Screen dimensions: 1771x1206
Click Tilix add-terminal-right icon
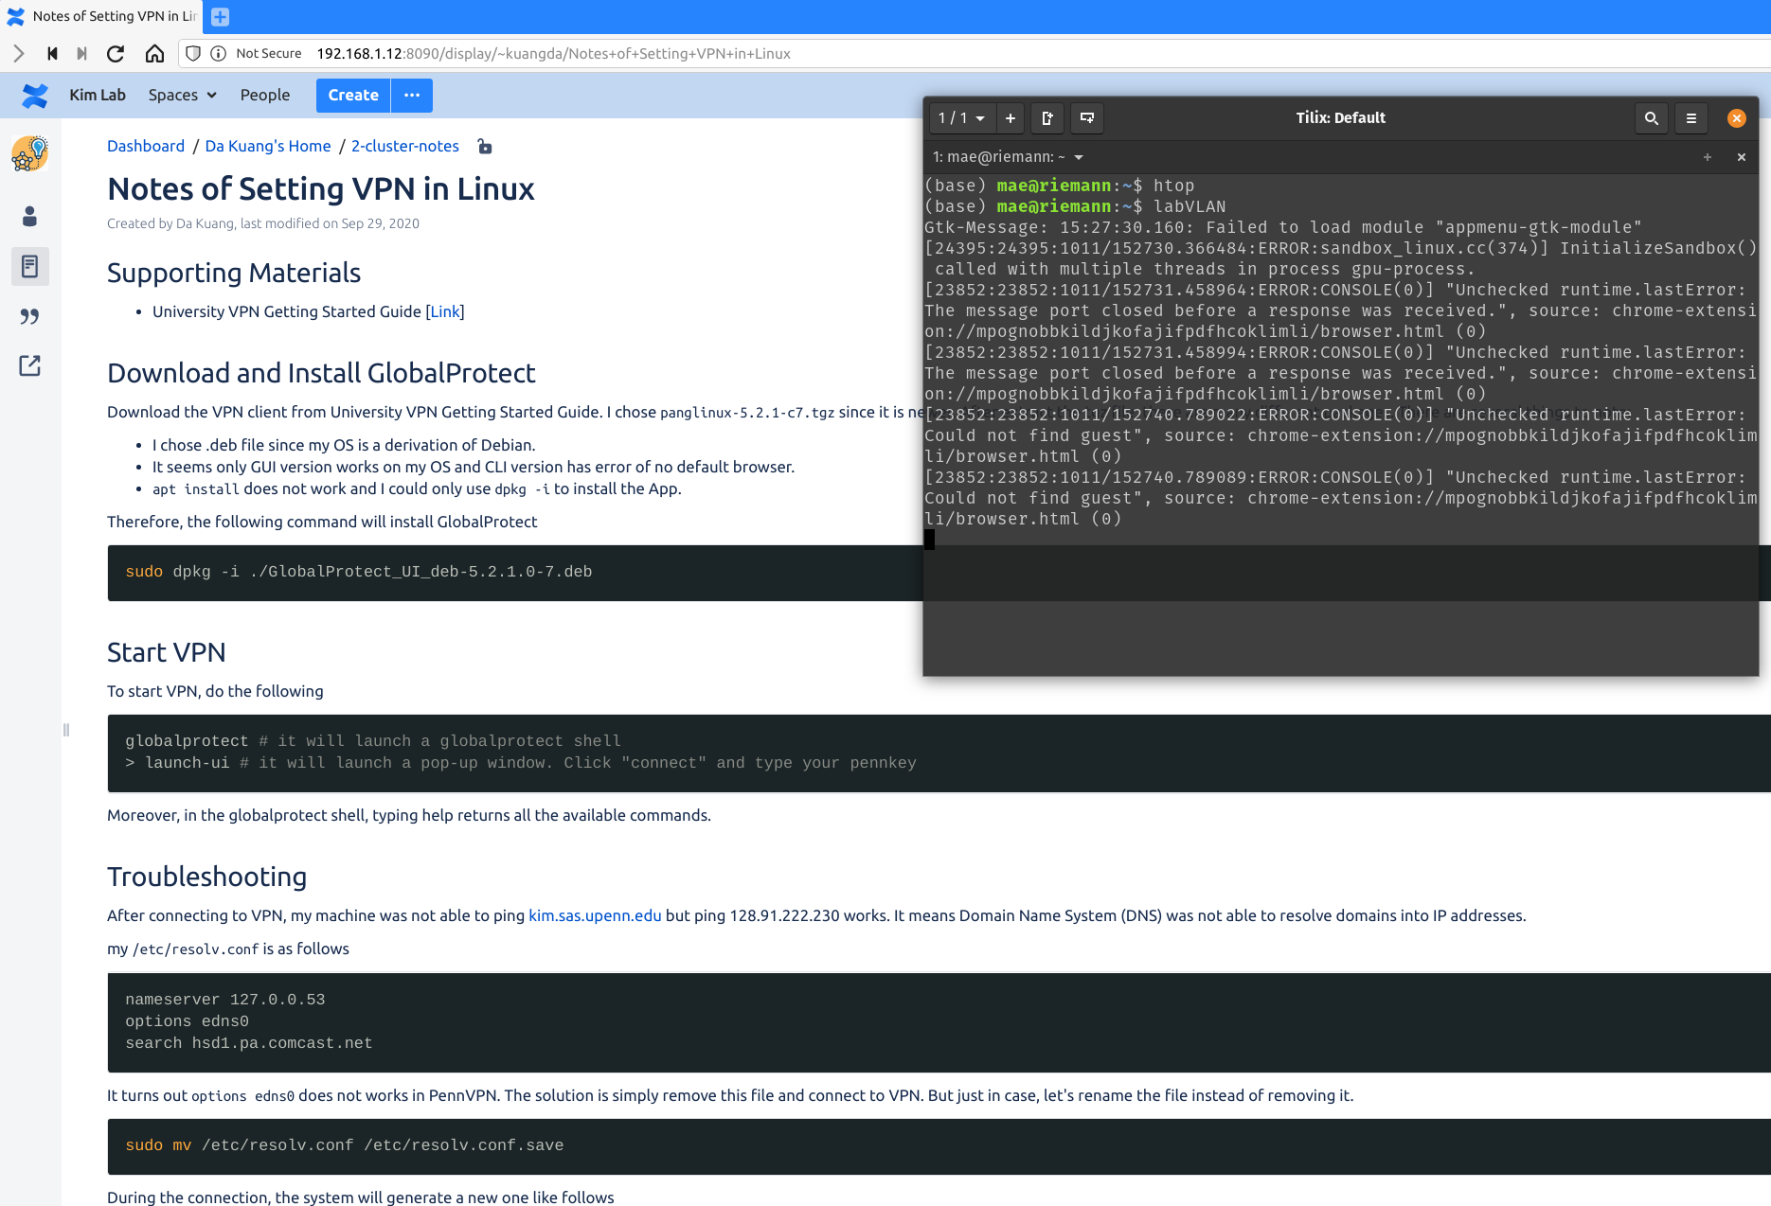tap(1047, 118)
